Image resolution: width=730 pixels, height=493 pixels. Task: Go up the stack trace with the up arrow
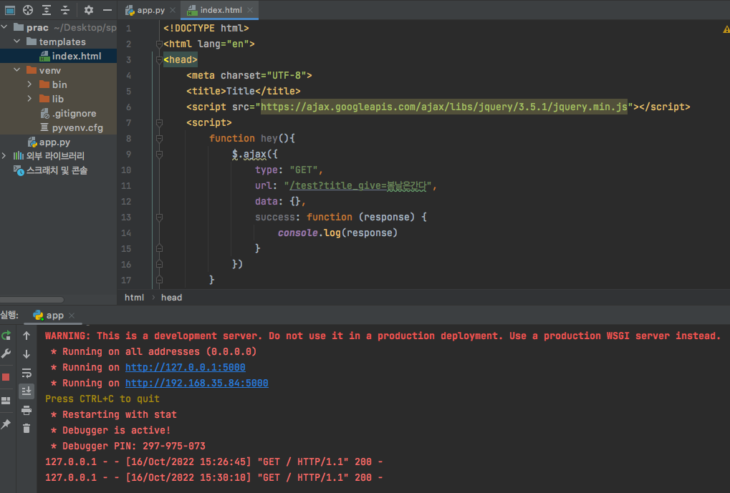coord(27,336)
